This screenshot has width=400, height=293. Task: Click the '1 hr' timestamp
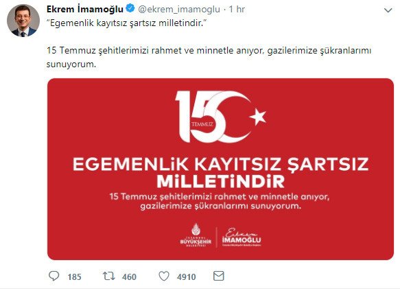tap(237, 10)
